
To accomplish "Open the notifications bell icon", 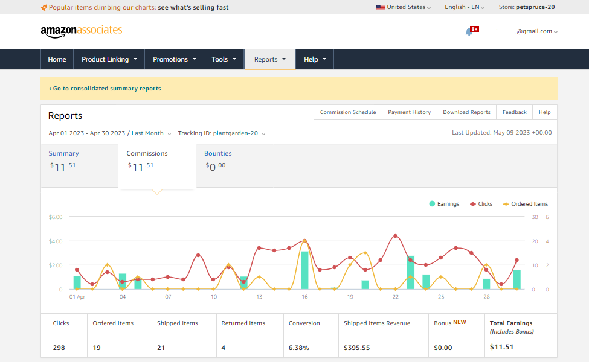I will (469, 32).
